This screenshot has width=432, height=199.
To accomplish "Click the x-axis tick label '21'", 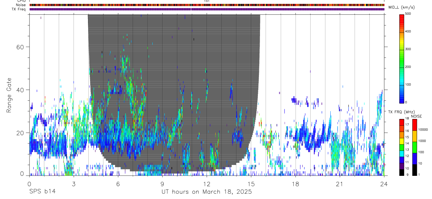I will (x=340, y=184).
